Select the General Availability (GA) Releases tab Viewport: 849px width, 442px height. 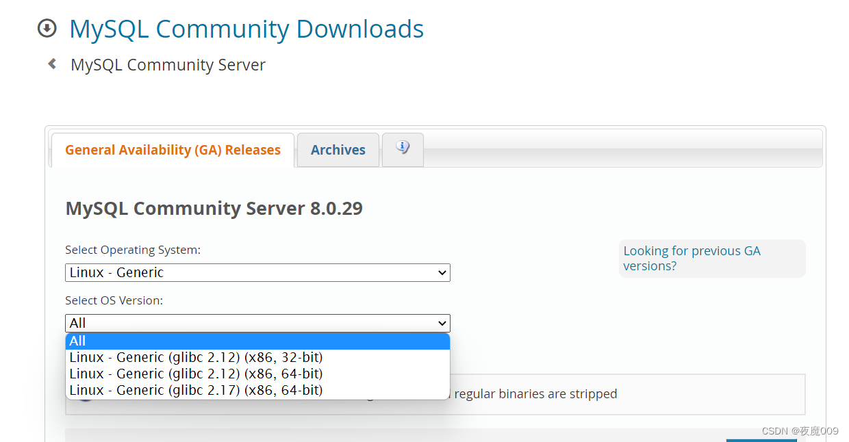pyautogui.click(x=172, y=149)
